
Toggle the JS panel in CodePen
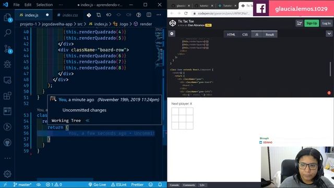tap(257, 34)
